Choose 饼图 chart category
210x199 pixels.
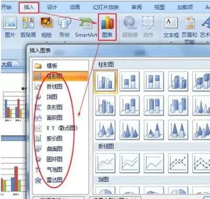[60, 97]
